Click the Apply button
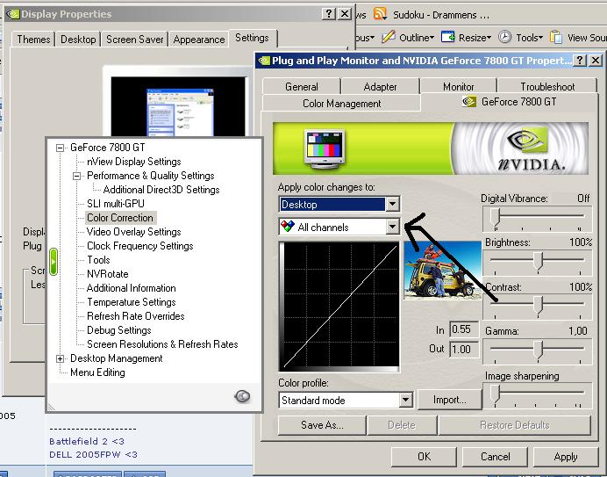Viewport: 607px width, 477px height. tap(566, 457)
